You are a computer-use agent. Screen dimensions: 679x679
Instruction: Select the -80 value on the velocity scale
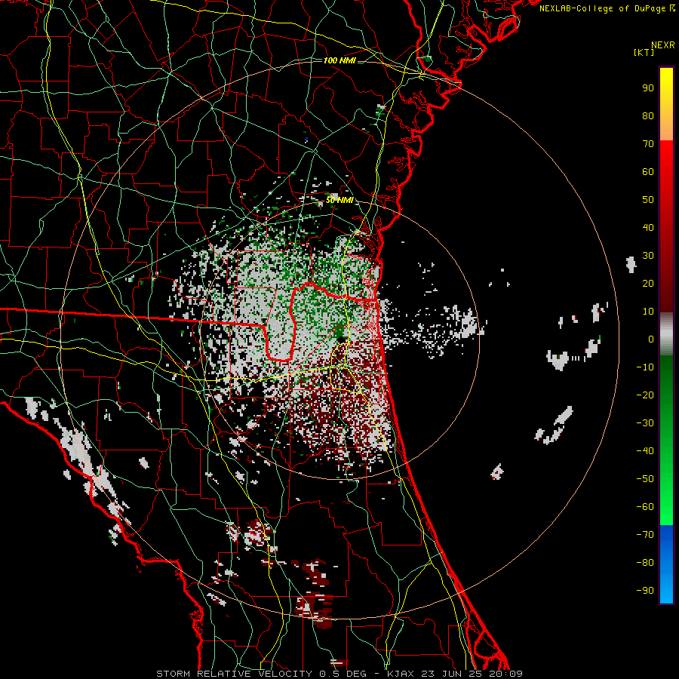pyautogui.click(x=645, y=563)
